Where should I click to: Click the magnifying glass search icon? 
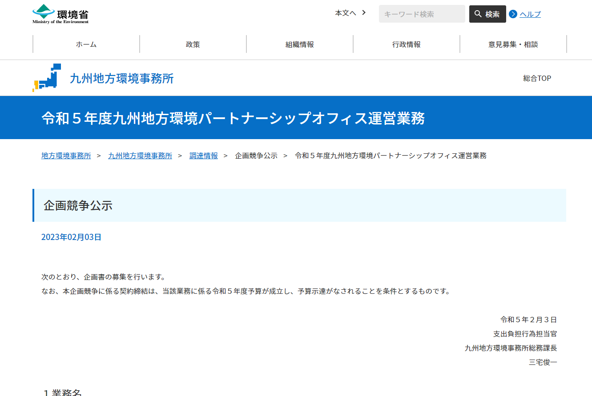(478, 14)
